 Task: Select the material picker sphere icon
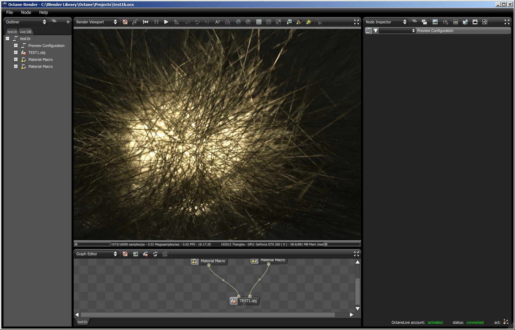coord(197,22)
